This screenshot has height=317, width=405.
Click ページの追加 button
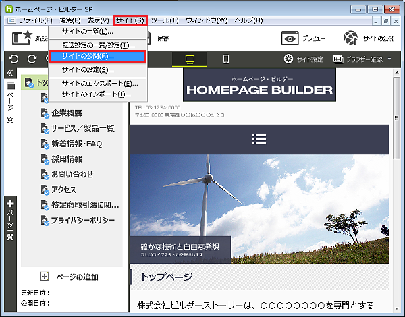pos(70,277)
